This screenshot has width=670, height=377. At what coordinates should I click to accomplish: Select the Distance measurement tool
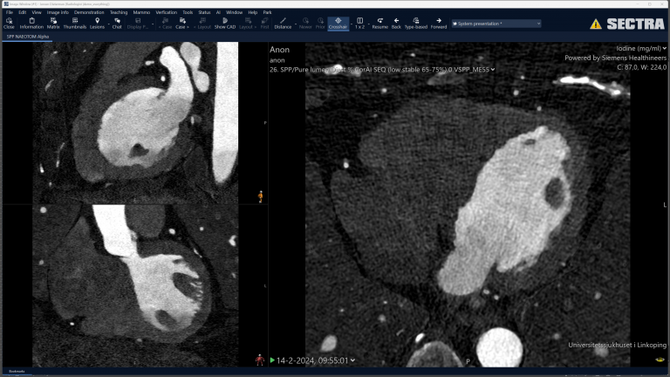(x=283, y=23)
